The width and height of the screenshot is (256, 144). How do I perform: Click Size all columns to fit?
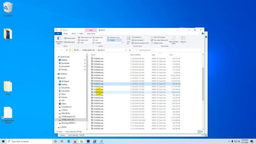click(x=140, y=43)
